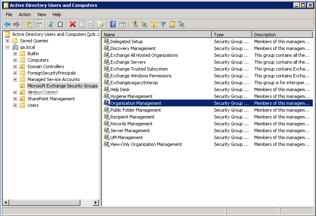Select Exchange Windows Permissions group

click(141, 76)
